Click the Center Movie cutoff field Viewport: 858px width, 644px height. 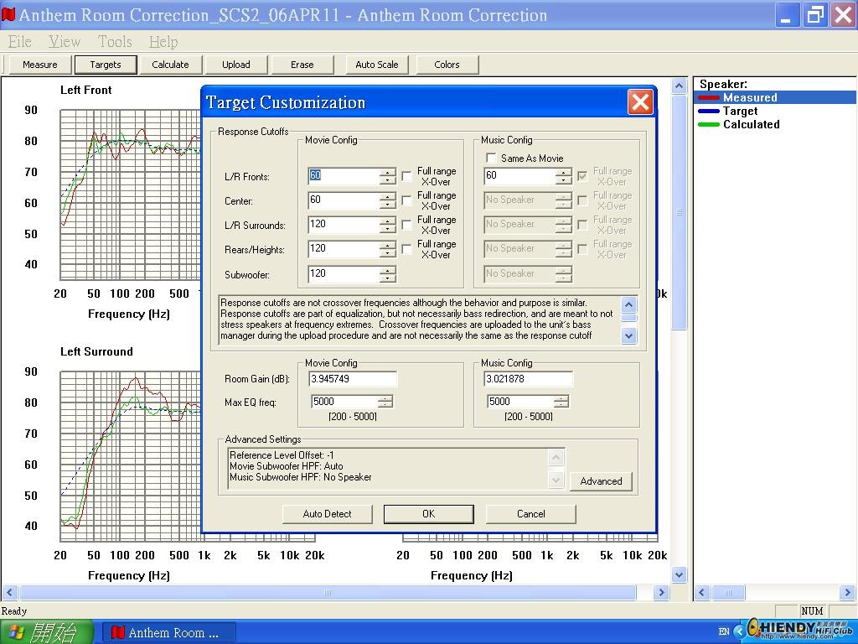pyautogui.click(x=344, y=200)
